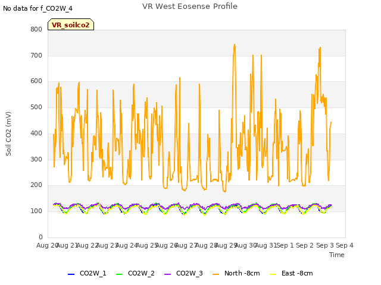Click the orange North -8cm legend swatch
This screenshot has width=381, height=285.
pos(216,274)
